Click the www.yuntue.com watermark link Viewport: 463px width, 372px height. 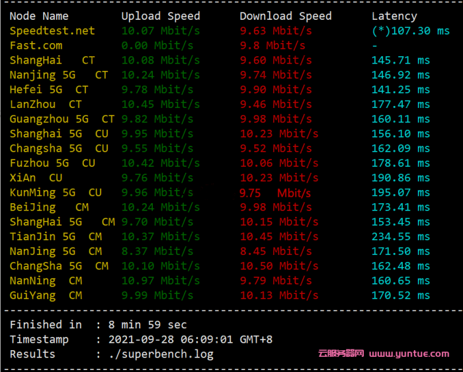point(409,353)
